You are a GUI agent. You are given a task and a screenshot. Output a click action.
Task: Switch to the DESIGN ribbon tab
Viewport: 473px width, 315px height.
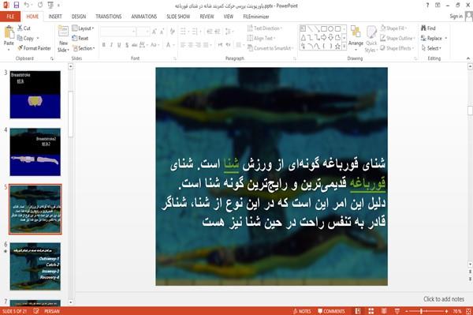(x=79, y=17)
